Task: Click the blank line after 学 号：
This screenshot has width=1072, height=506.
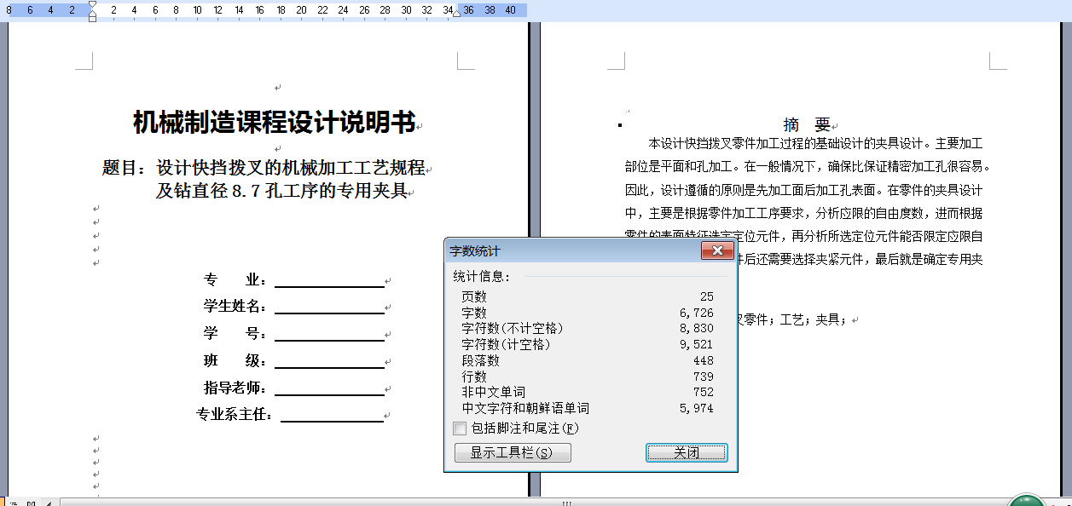Action: pos(329,334)
